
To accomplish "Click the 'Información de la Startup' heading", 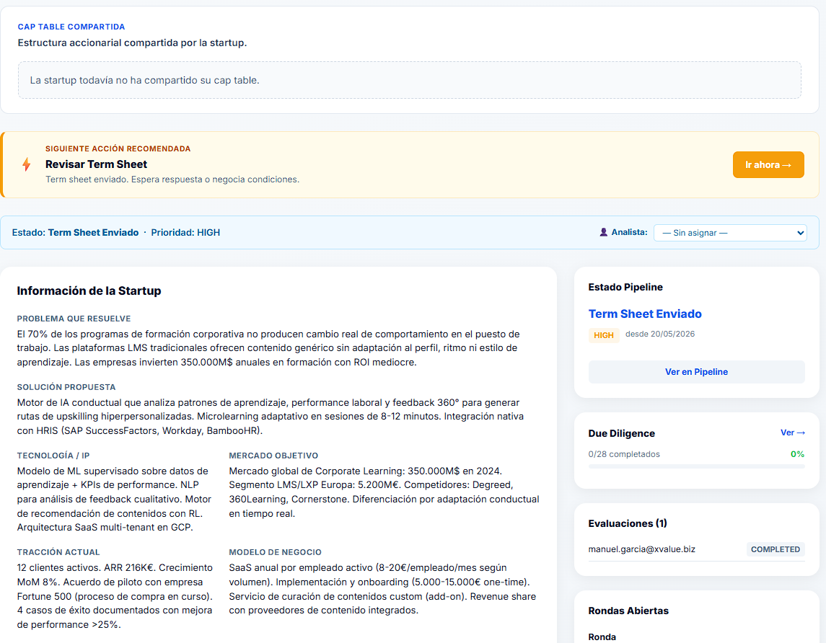I will pos(89,291).
